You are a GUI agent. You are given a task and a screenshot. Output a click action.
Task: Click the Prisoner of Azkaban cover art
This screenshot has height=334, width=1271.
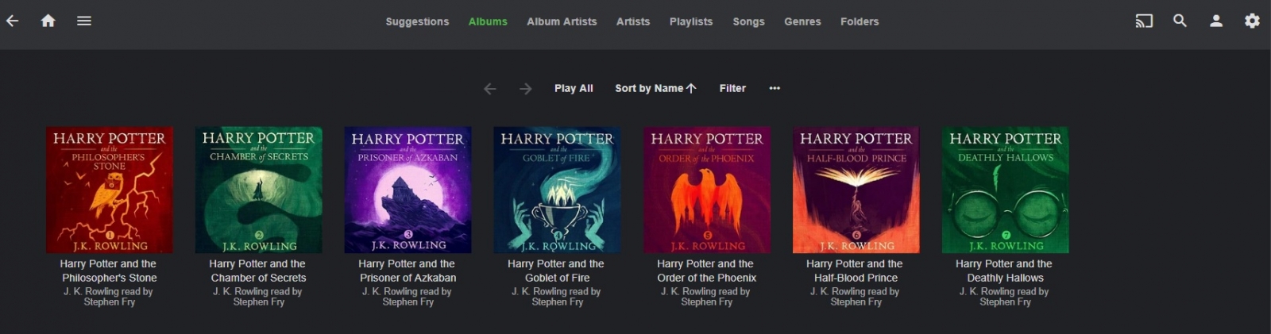(x=408, y=190)
